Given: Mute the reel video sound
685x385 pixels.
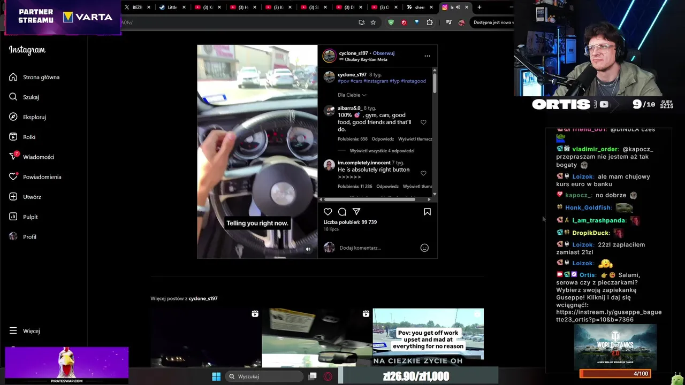Looking at the screenshot, I should pyautogui.click(x=308, y=249).
